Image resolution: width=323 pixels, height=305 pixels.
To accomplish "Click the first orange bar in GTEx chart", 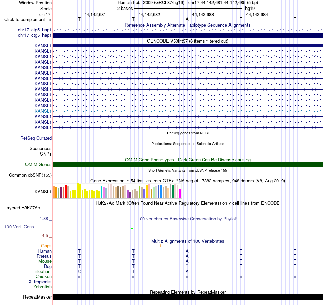I will [54, 192].
